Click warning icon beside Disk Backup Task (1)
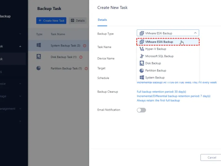This screenshot has width=221, height=166. point(81,57)
